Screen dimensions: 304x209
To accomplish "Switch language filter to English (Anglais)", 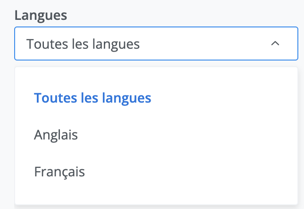I will coord(56,135).
